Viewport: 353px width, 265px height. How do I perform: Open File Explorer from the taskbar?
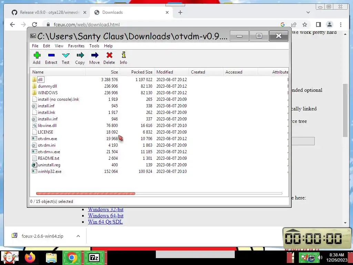click(51, 257)
